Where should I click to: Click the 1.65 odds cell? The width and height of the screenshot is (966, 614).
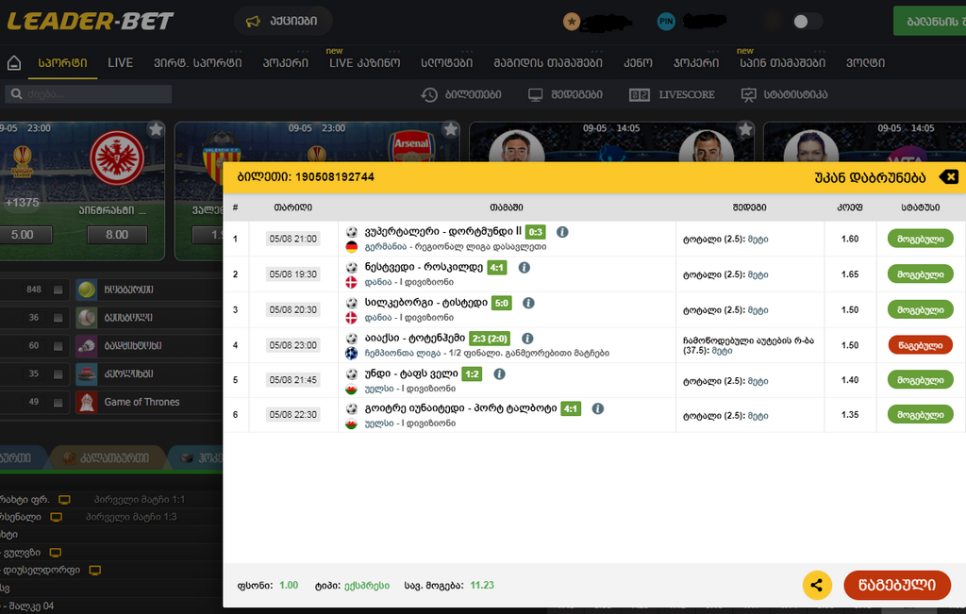[850, 274]
